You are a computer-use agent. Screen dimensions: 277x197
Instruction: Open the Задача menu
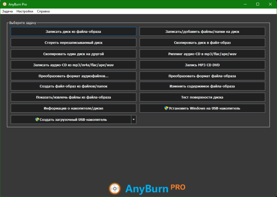click(7, 11)
